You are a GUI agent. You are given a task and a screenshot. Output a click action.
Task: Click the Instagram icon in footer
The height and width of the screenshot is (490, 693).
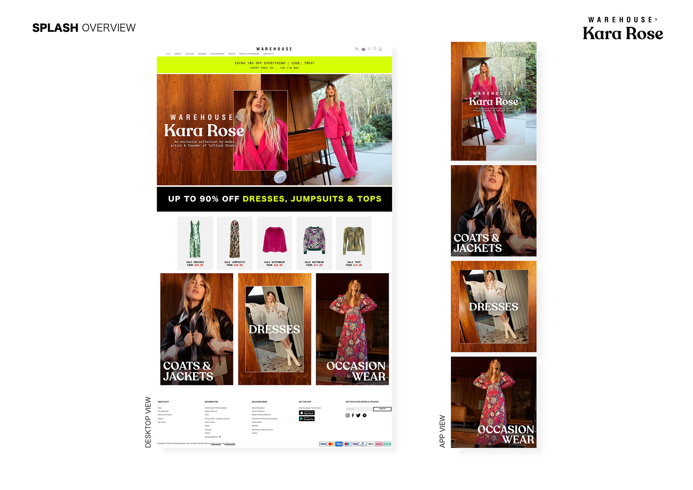tap(348, 415)
